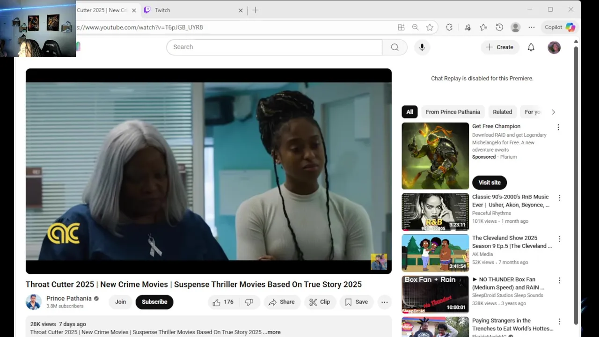Open Classic 90's-2000's RnB Music title
Screen dimensions: 599x337
pos(511,201)
